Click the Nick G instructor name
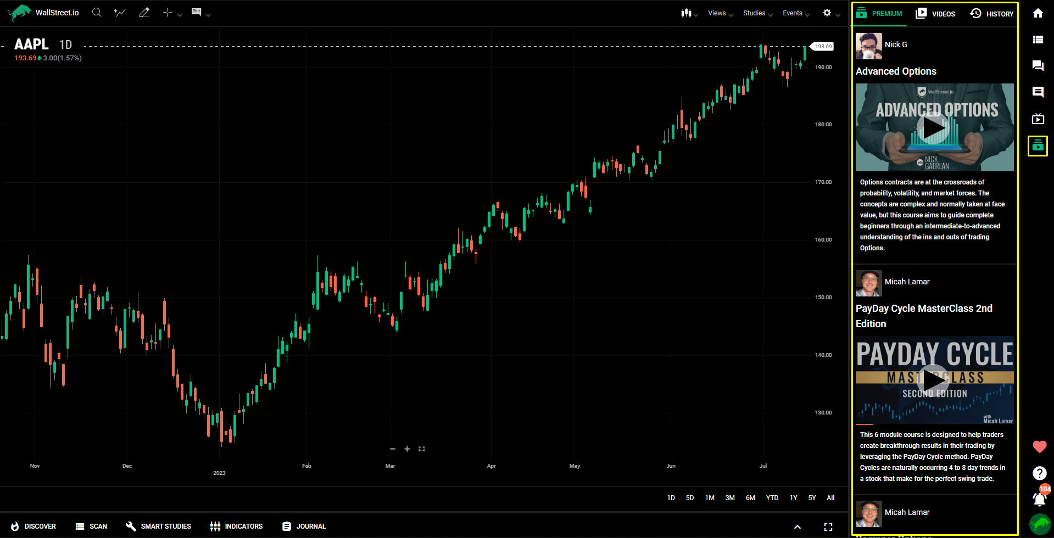 click(x=896, y=44)
